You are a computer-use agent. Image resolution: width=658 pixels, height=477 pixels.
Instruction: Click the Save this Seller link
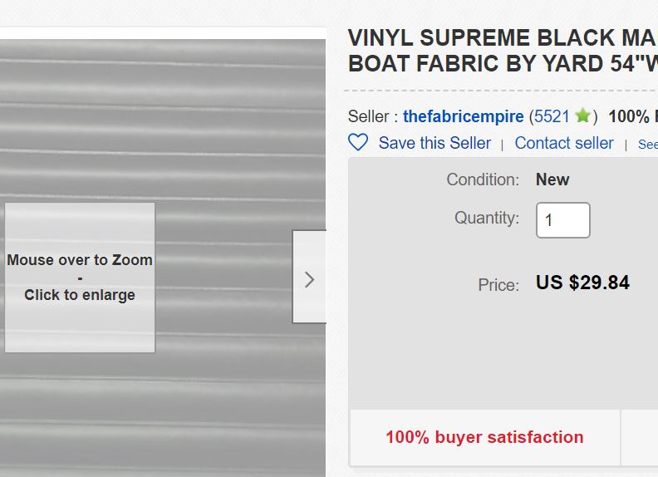[x=435, y=143]
